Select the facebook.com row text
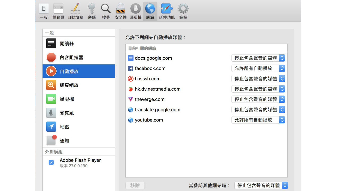 150,68
